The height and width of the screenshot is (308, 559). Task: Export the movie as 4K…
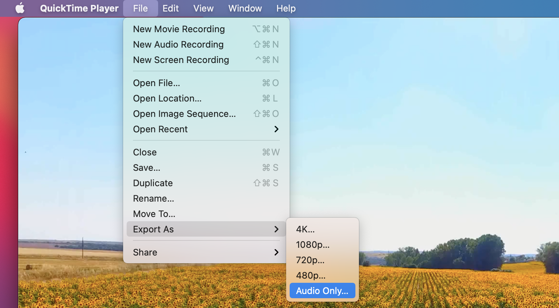[323, 229]
